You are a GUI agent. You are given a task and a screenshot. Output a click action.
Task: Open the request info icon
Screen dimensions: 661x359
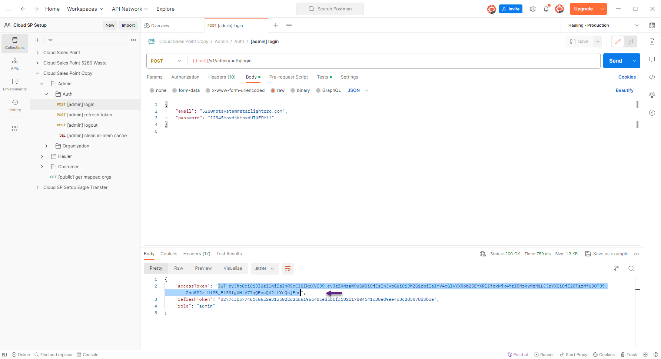[652, 113]
